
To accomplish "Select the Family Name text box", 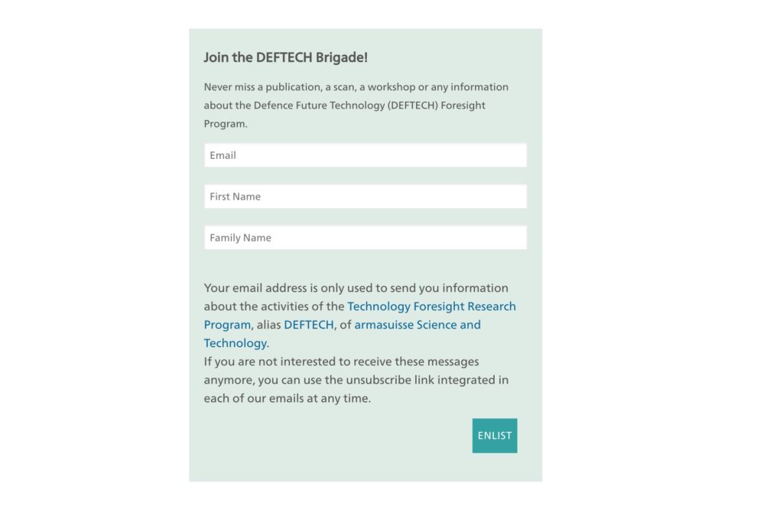I will (365, 238).
